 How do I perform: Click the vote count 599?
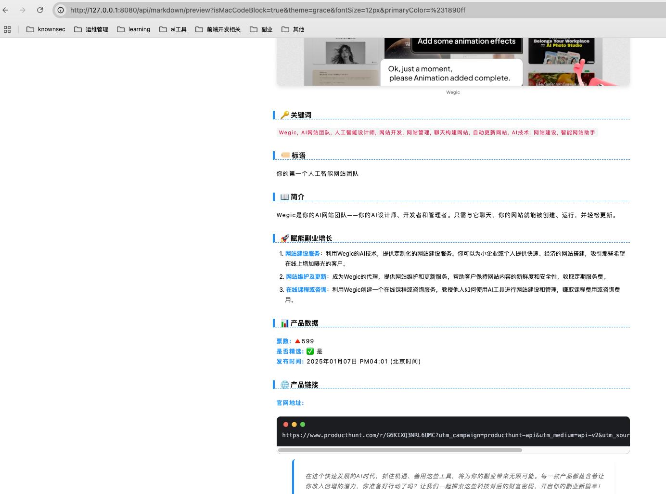point(307,341)
